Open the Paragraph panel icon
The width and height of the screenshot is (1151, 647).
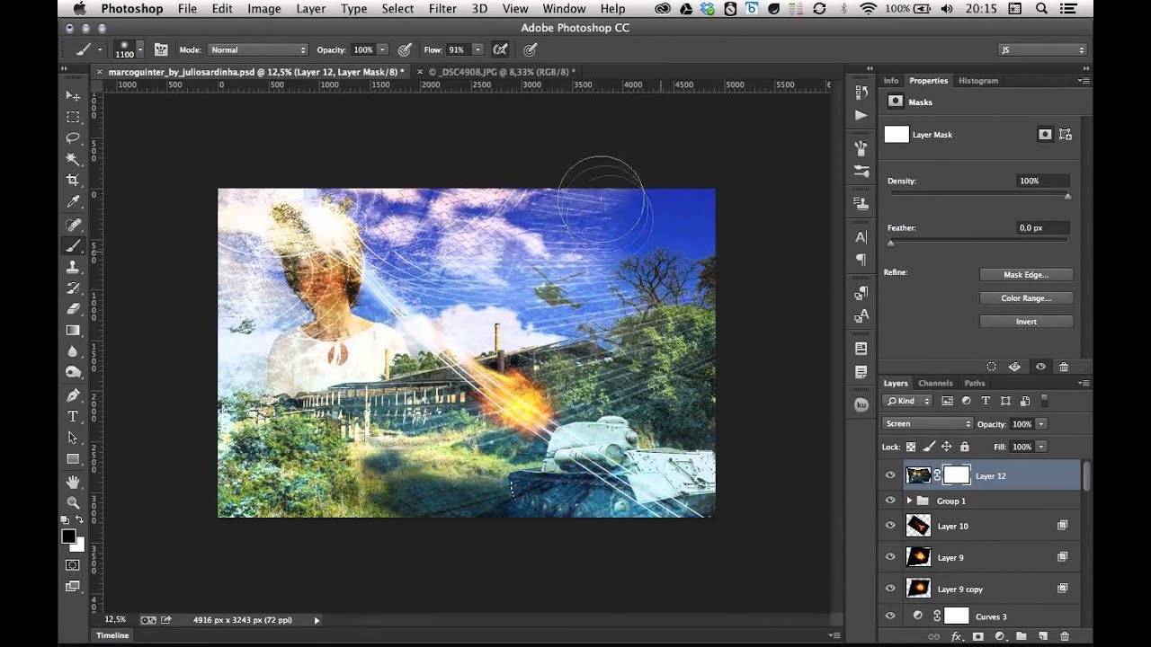point(861,260)
